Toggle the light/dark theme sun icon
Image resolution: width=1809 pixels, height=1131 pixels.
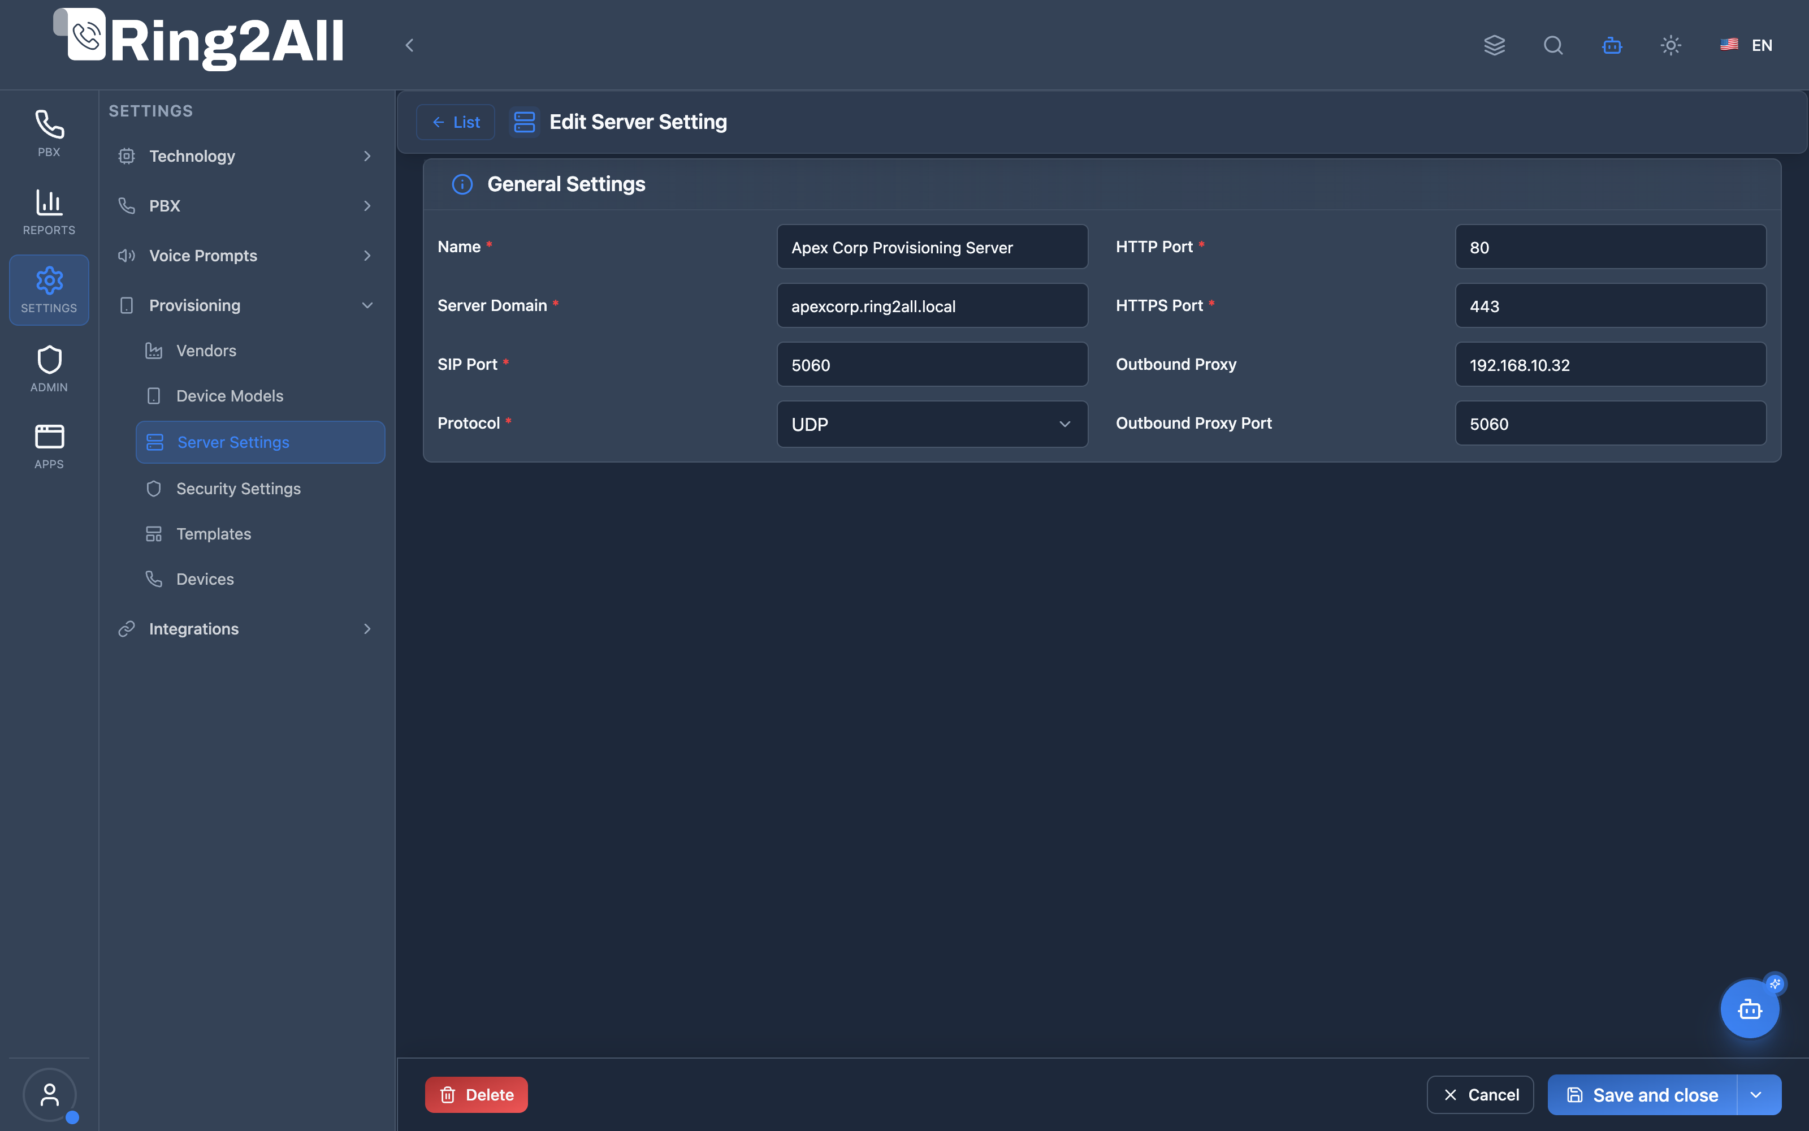(1670, 45)
